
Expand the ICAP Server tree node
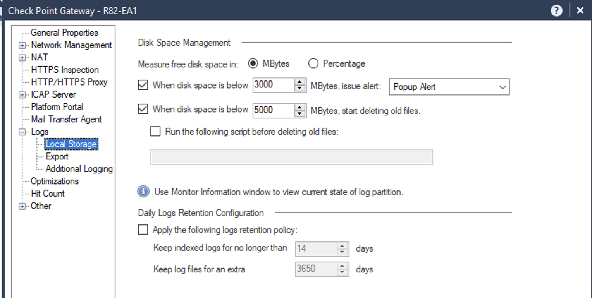(x=22, y=95)
